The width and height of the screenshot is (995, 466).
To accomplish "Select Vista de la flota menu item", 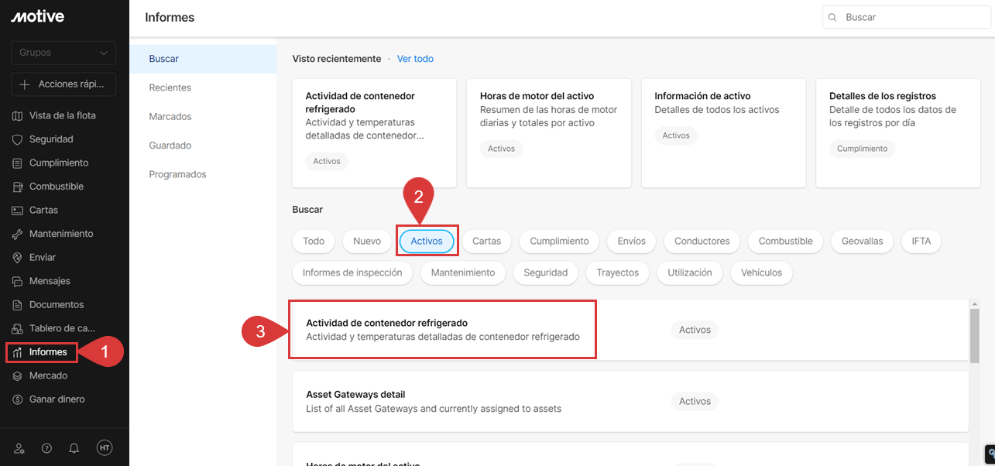I will (63, 115).
